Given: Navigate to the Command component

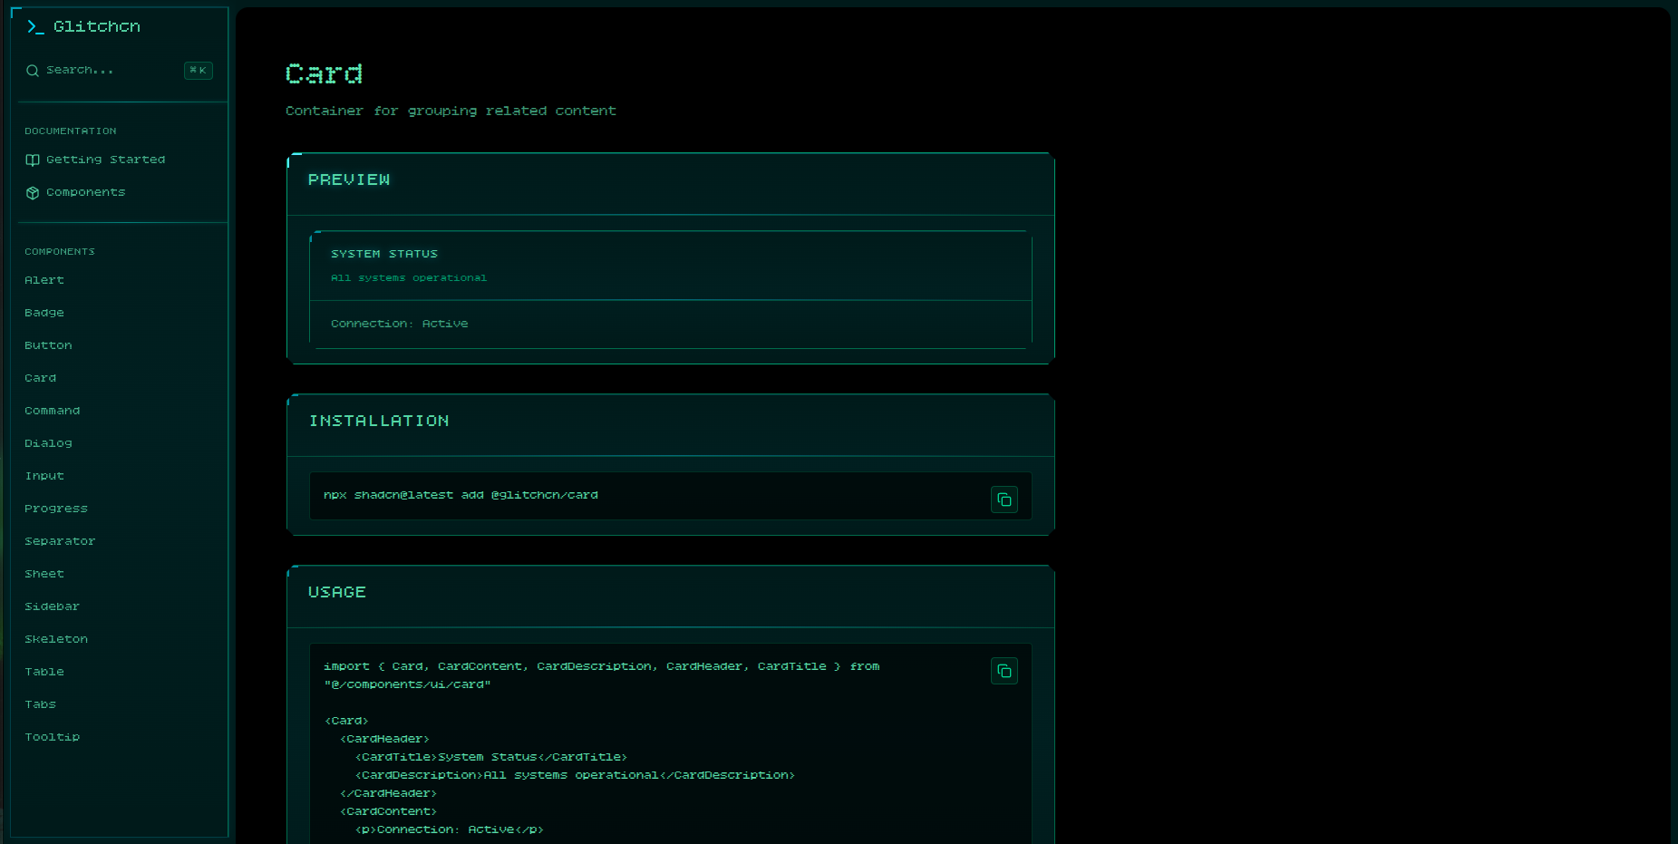Looking at the screenshot, I should [x=52, y=411].
